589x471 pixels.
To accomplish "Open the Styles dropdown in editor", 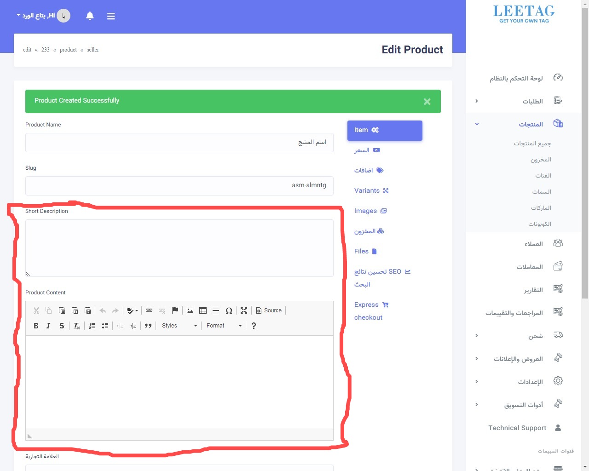I will [179, 326].
